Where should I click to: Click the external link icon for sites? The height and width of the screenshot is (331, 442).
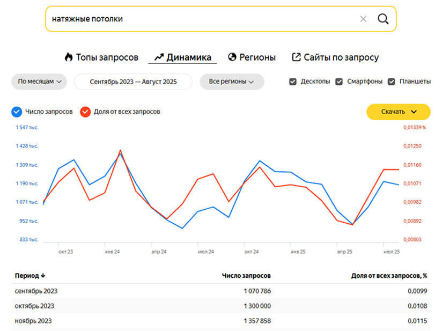(x=296, y=57)
